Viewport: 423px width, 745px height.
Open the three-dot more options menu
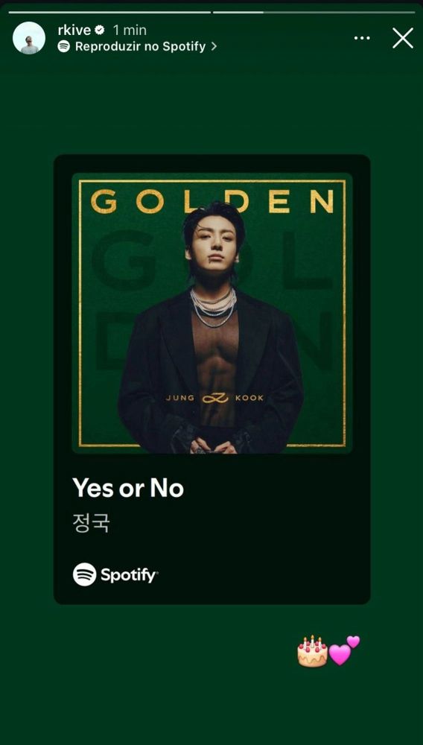(x=362, y=38)
